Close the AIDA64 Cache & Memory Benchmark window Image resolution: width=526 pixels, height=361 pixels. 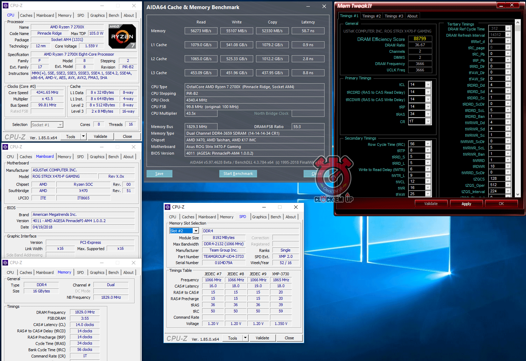pos(324,7)
